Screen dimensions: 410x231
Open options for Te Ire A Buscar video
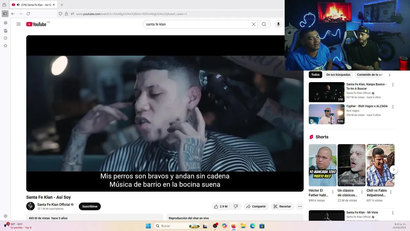click(x=393, y=85)
